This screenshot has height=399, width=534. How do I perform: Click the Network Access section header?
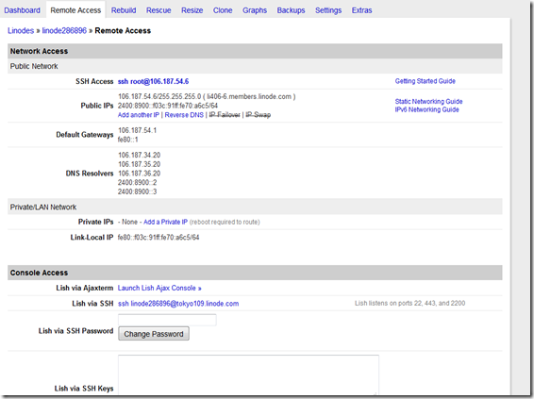click(x=255, y=51)
